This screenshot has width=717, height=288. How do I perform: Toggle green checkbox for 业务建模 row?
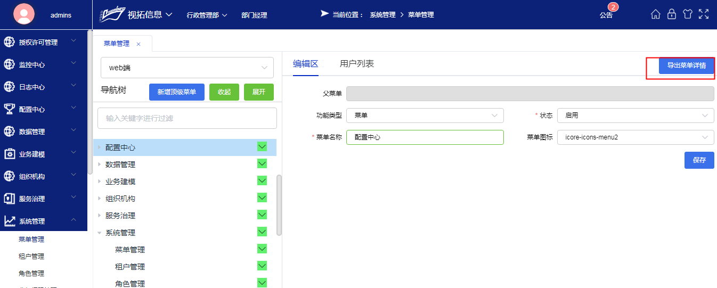262,181
